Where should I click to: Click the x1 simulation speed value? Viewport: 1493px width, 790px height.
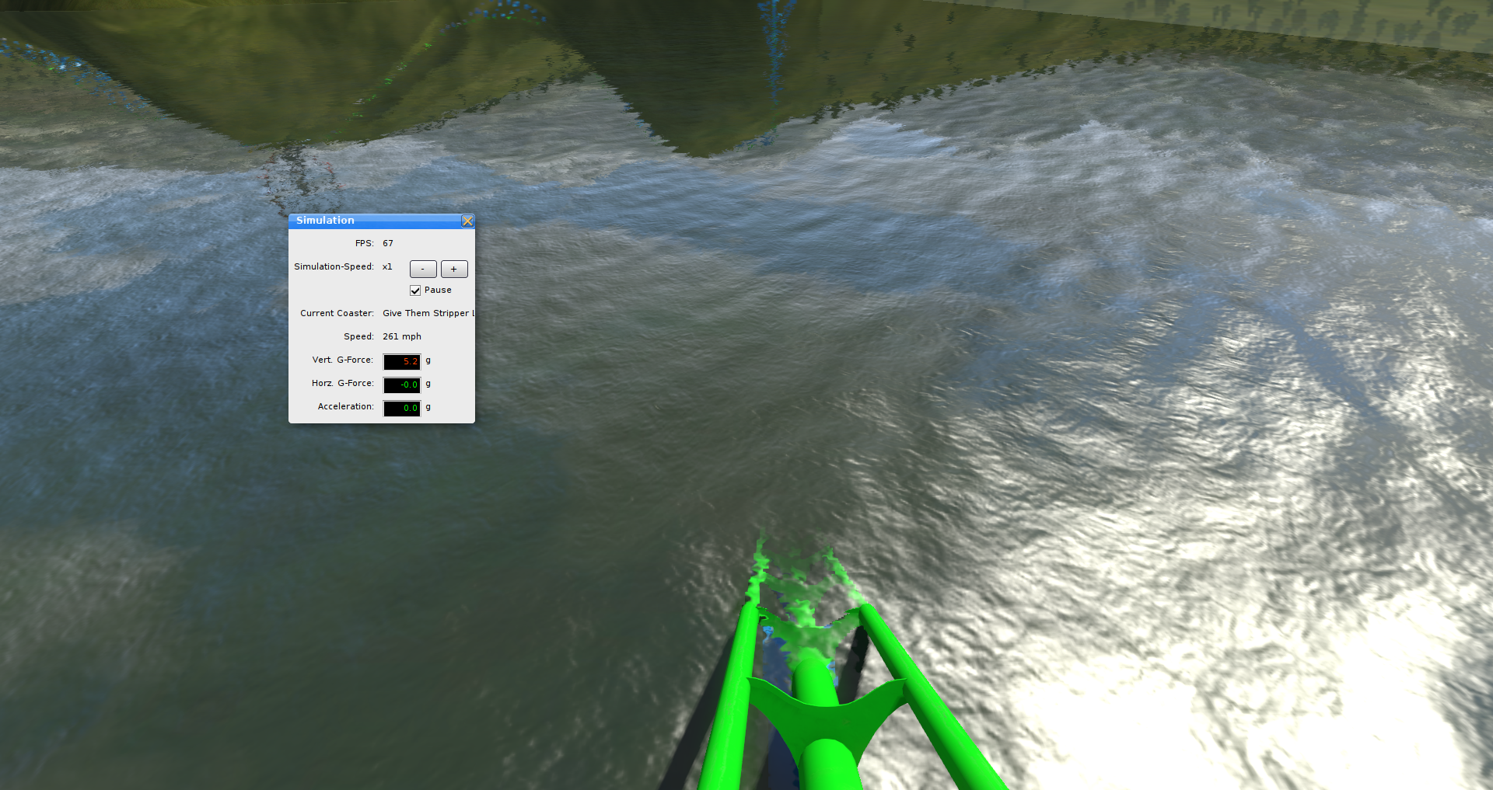(x=387, y=267)
